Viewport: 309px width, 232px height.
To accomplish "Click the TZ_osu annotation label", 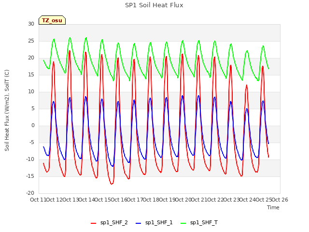I will (x=52, y=20).
